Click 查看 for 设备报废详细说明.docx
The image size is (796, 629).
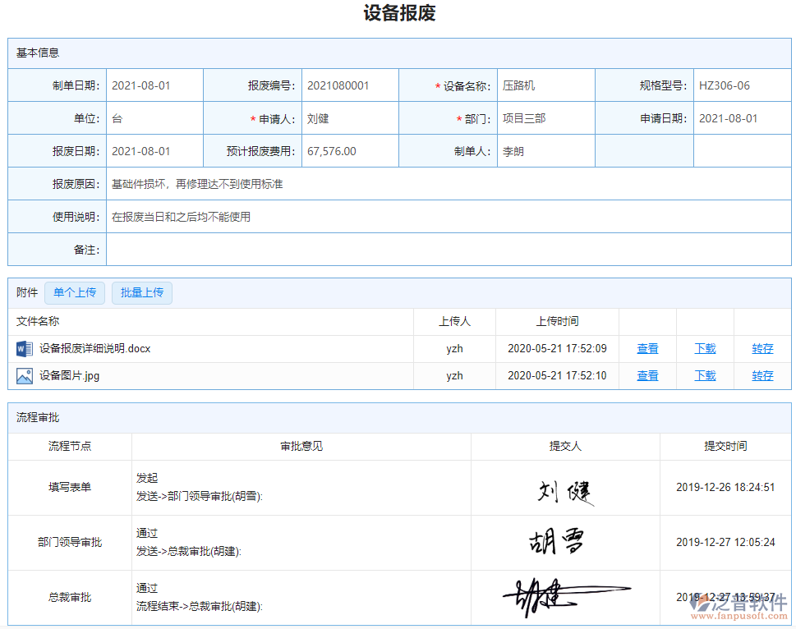pyautogui.click(x=646, y=348)
